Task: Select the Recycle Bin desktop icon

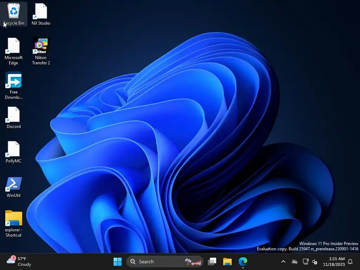Action: (x=14, y=14)
